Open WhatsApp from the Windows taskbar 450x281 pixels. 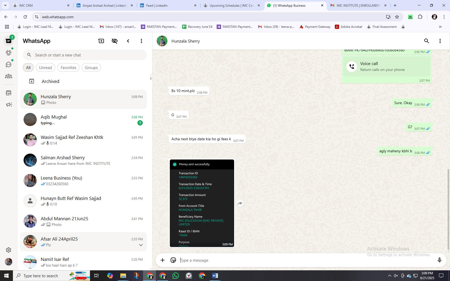point(176,276)
